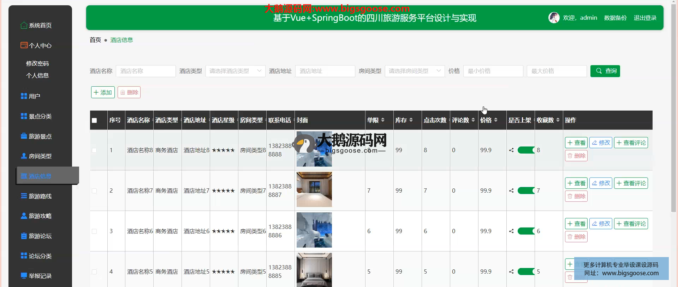Click the 酒店名称 search input field
The width and height of the screenshot is (678, 287).
(145, 71)
